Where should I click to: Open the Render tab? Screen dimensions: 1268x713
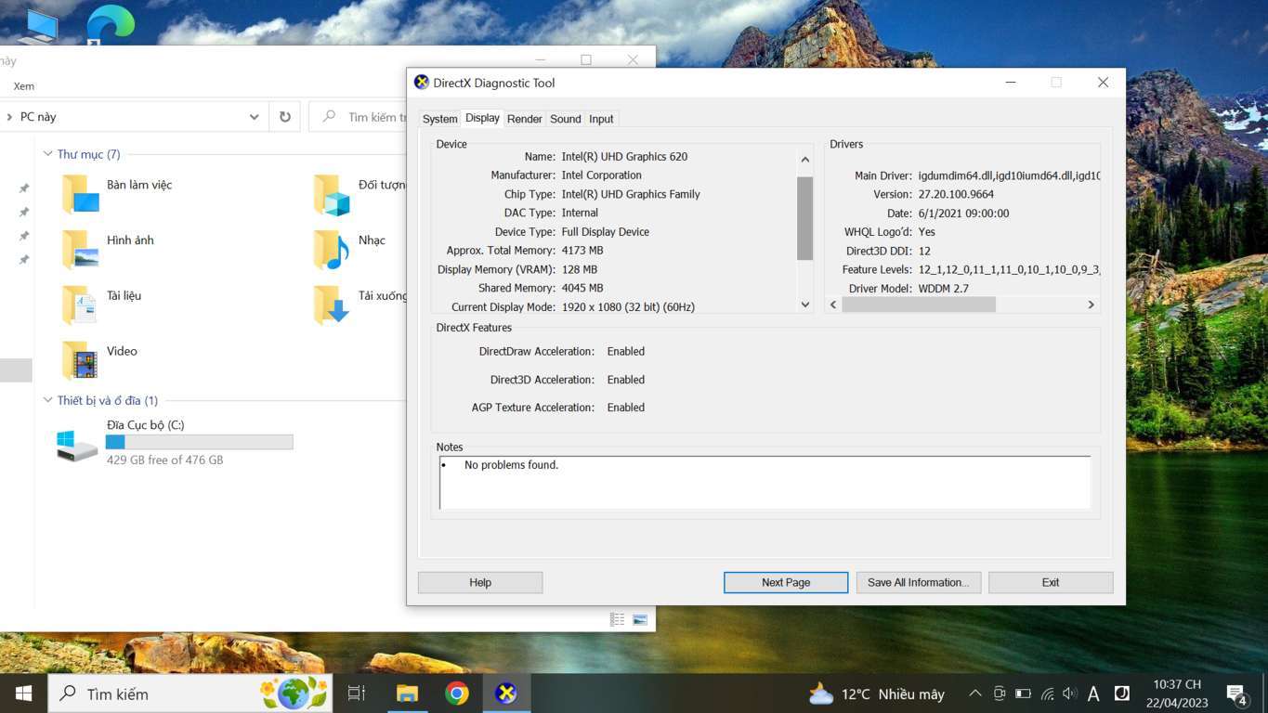pyautogui.click(x=525, y=119)
